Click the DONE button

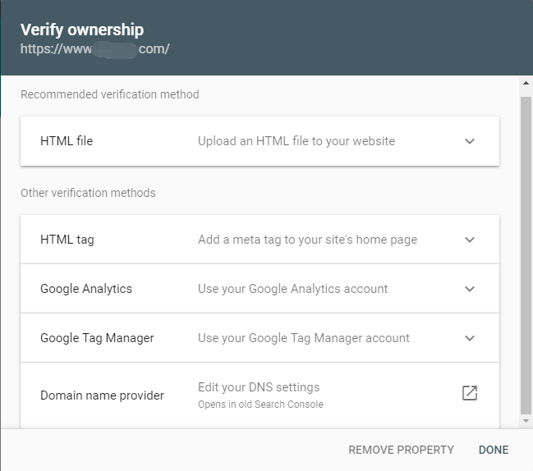[x=494, y=450]
